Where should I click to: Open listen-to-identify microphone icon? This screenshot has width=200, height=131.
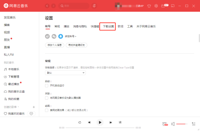coord(94,6)
